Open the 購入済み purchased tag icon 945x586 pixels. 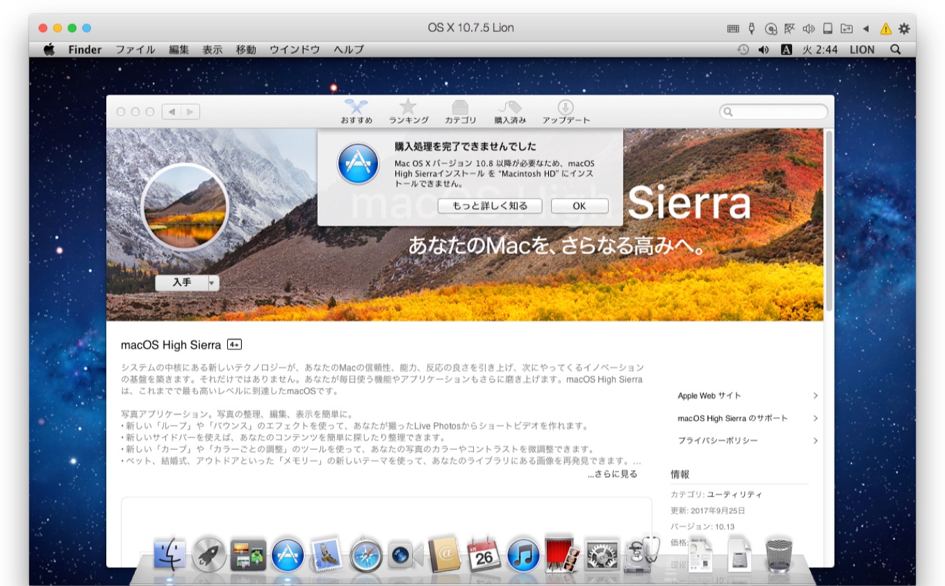[x=509, y=108]
